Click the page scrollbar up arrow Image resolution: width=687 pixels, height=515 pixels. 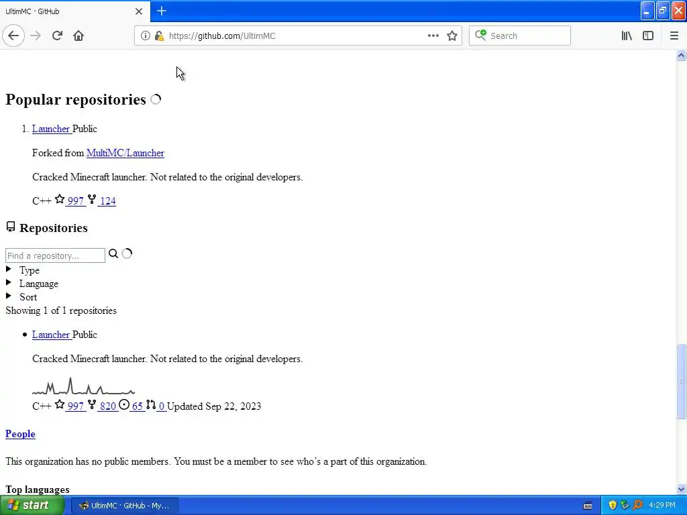tap(681, 55)
